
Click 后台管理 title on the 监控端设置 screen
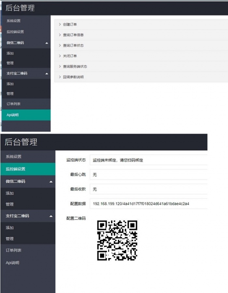click(x=21, y=142)
